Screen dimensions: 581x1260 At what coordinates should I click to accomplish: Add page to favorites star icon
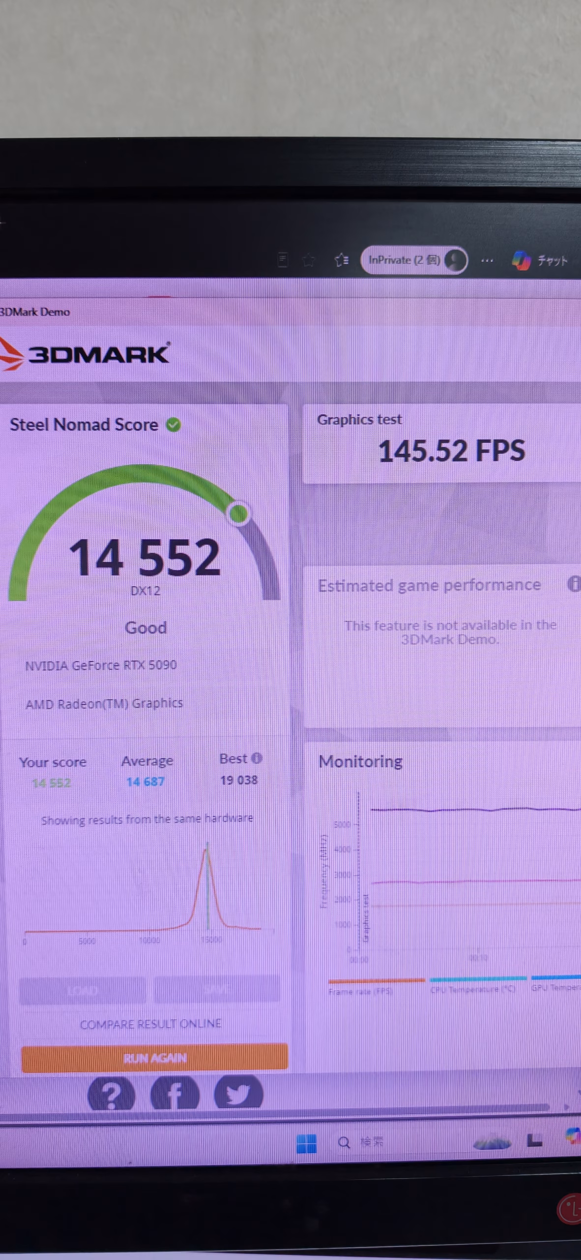coord(309,260)
